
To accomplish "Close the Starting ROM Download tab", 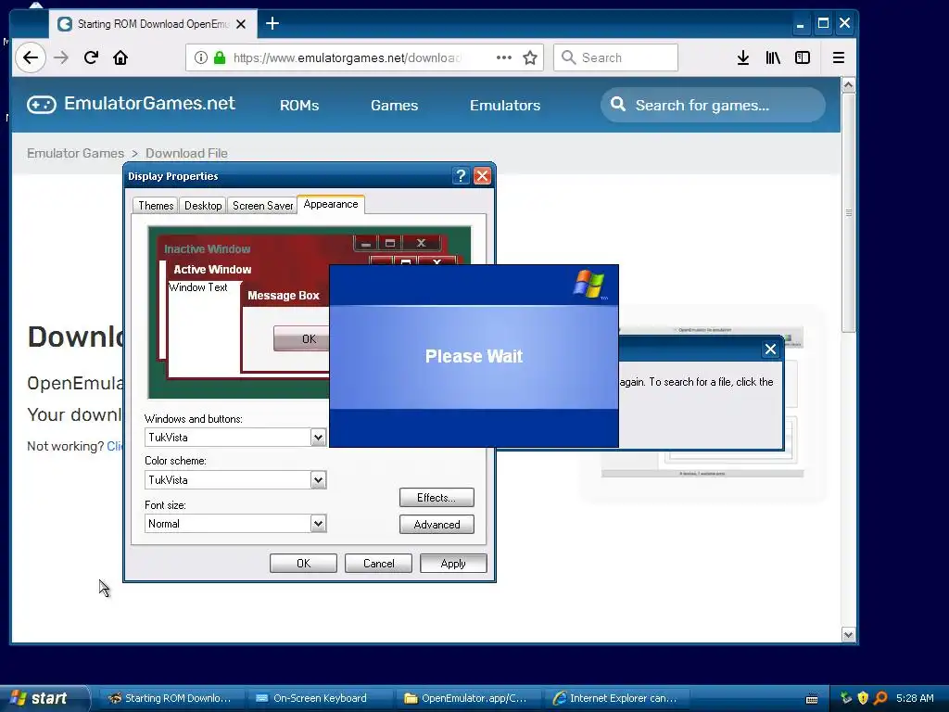I will (x=241, y=24).
